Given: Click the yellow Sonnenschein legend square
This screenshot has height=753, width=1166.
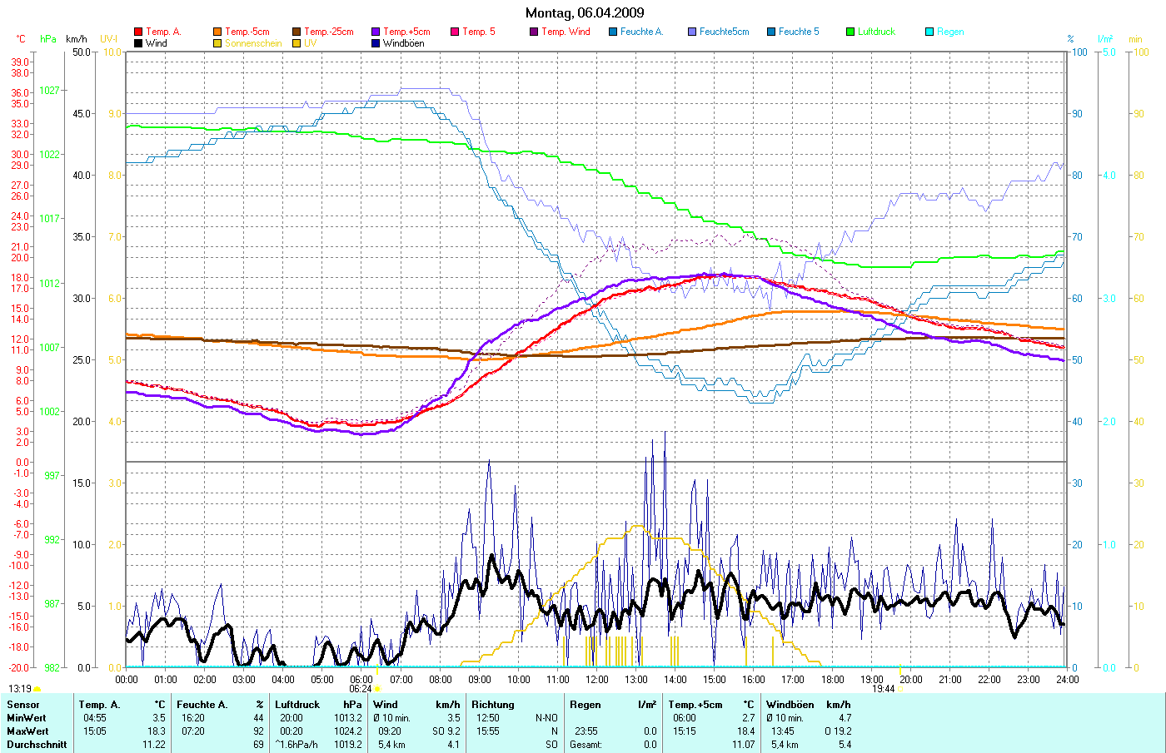Looking at the screenshot, I should [217, 43].
